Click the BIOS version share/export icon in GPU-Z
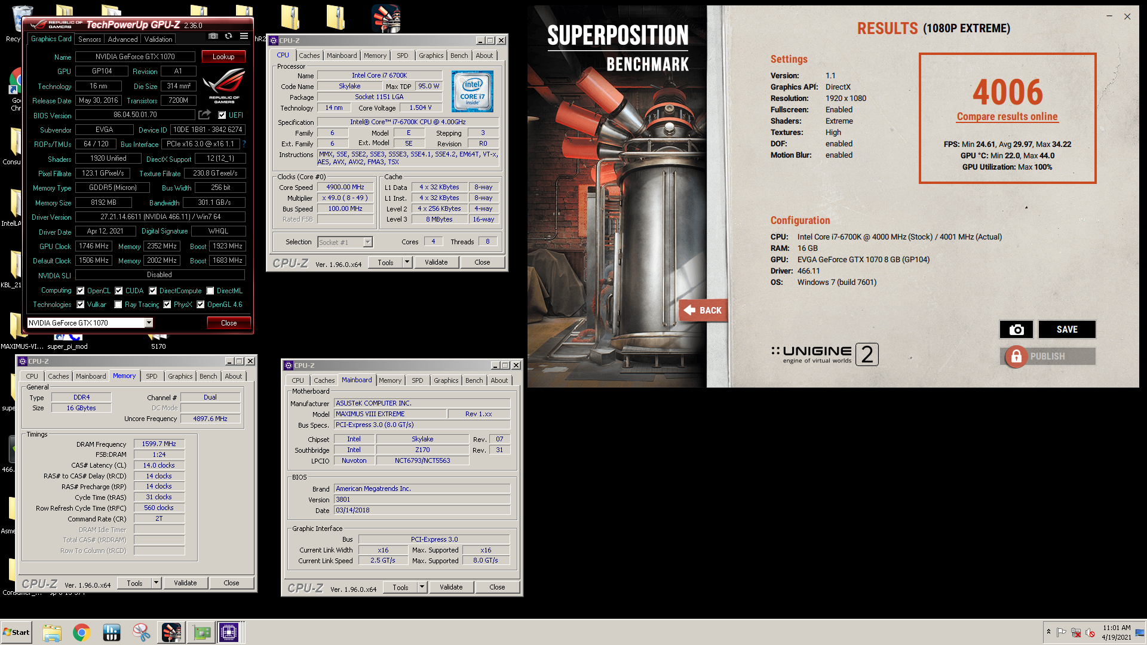Screen dimensions: 1147x645 [x=205, y=114]
